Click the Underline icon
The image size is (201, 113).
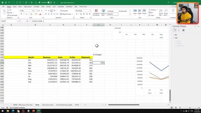[26, 14]
